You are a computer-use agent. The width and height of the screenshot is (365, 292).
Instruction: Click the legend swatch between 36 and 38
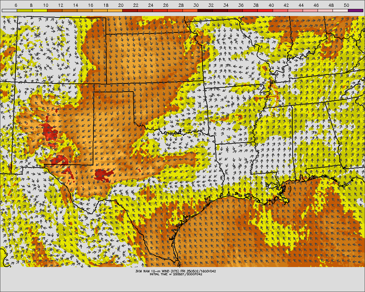(x=250, y=10)
